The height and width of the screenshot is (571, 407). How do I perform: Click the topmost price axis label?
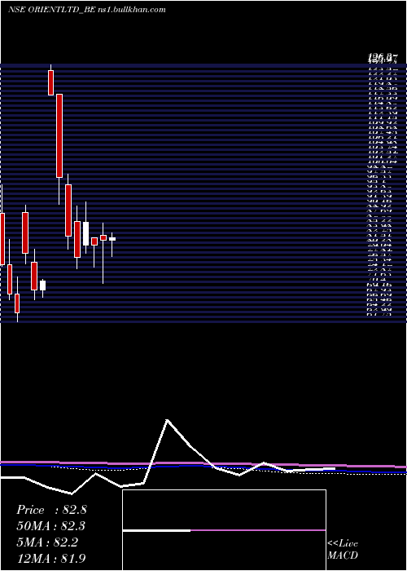click(x=383, y=57)
